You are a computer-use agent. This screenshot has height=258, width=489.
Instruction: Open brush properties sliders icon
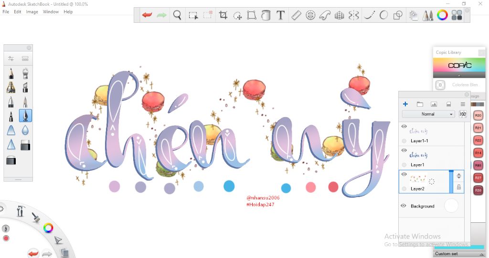point(11,59)
